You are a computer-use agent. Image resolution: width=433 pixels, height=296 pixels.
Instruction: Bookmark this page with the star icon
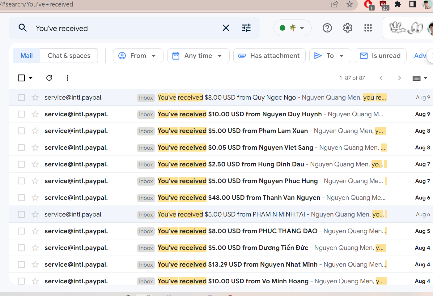coord(350,4)
